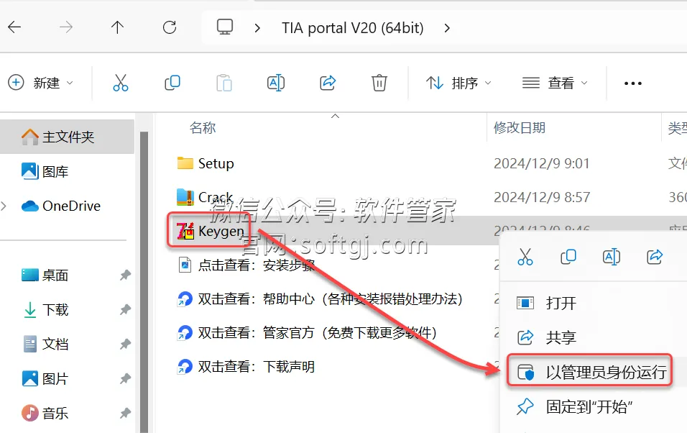
Task: Click the forward navigation arrow
Action: tap(66, 27)
